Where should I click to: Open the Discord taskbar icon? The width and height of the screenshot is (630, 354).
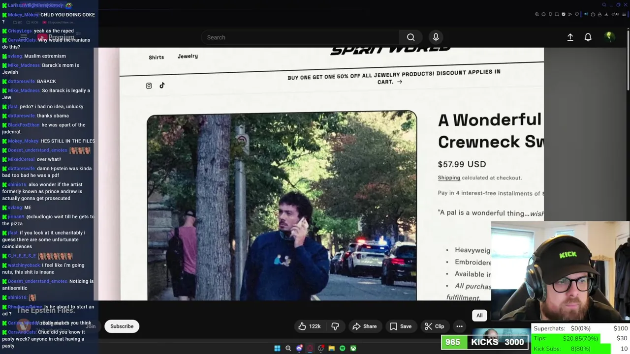(299, 348)
